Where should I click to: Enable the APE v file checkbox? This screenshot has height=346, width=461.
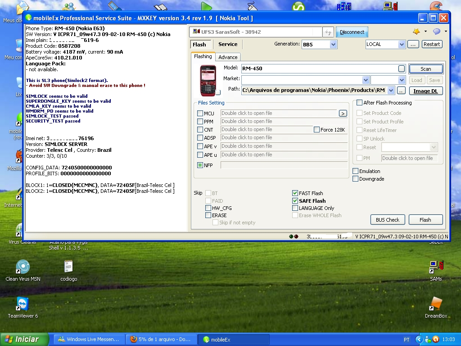click(200, 146)
